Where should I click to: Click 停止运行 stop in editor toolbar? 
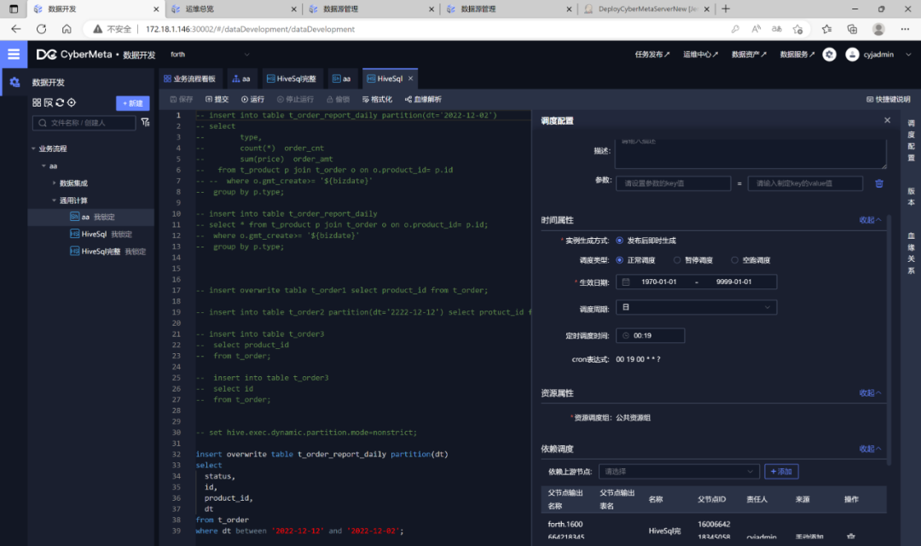pyautogui.click(x=295, y=99)
